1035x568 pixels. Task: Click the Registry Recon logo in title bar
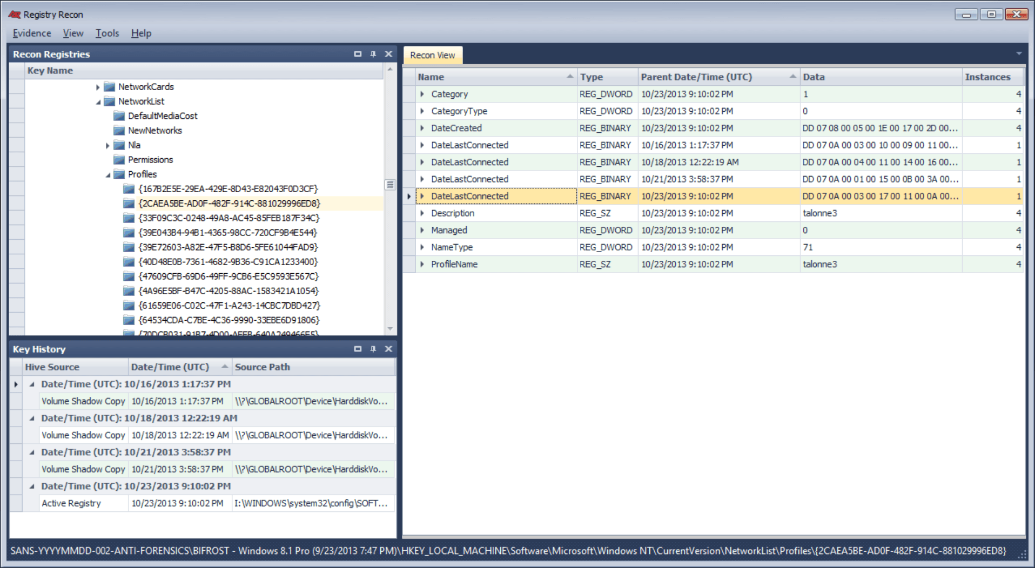tap(15, 14)
